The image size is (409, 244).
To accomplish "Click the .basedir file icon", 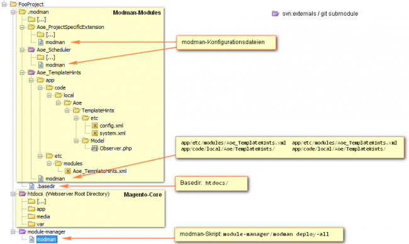I will [32, 186].
